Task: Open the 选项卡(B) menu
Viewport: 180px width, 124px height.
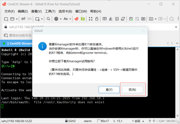Action: pyautogui.click(x=65, y=11)
